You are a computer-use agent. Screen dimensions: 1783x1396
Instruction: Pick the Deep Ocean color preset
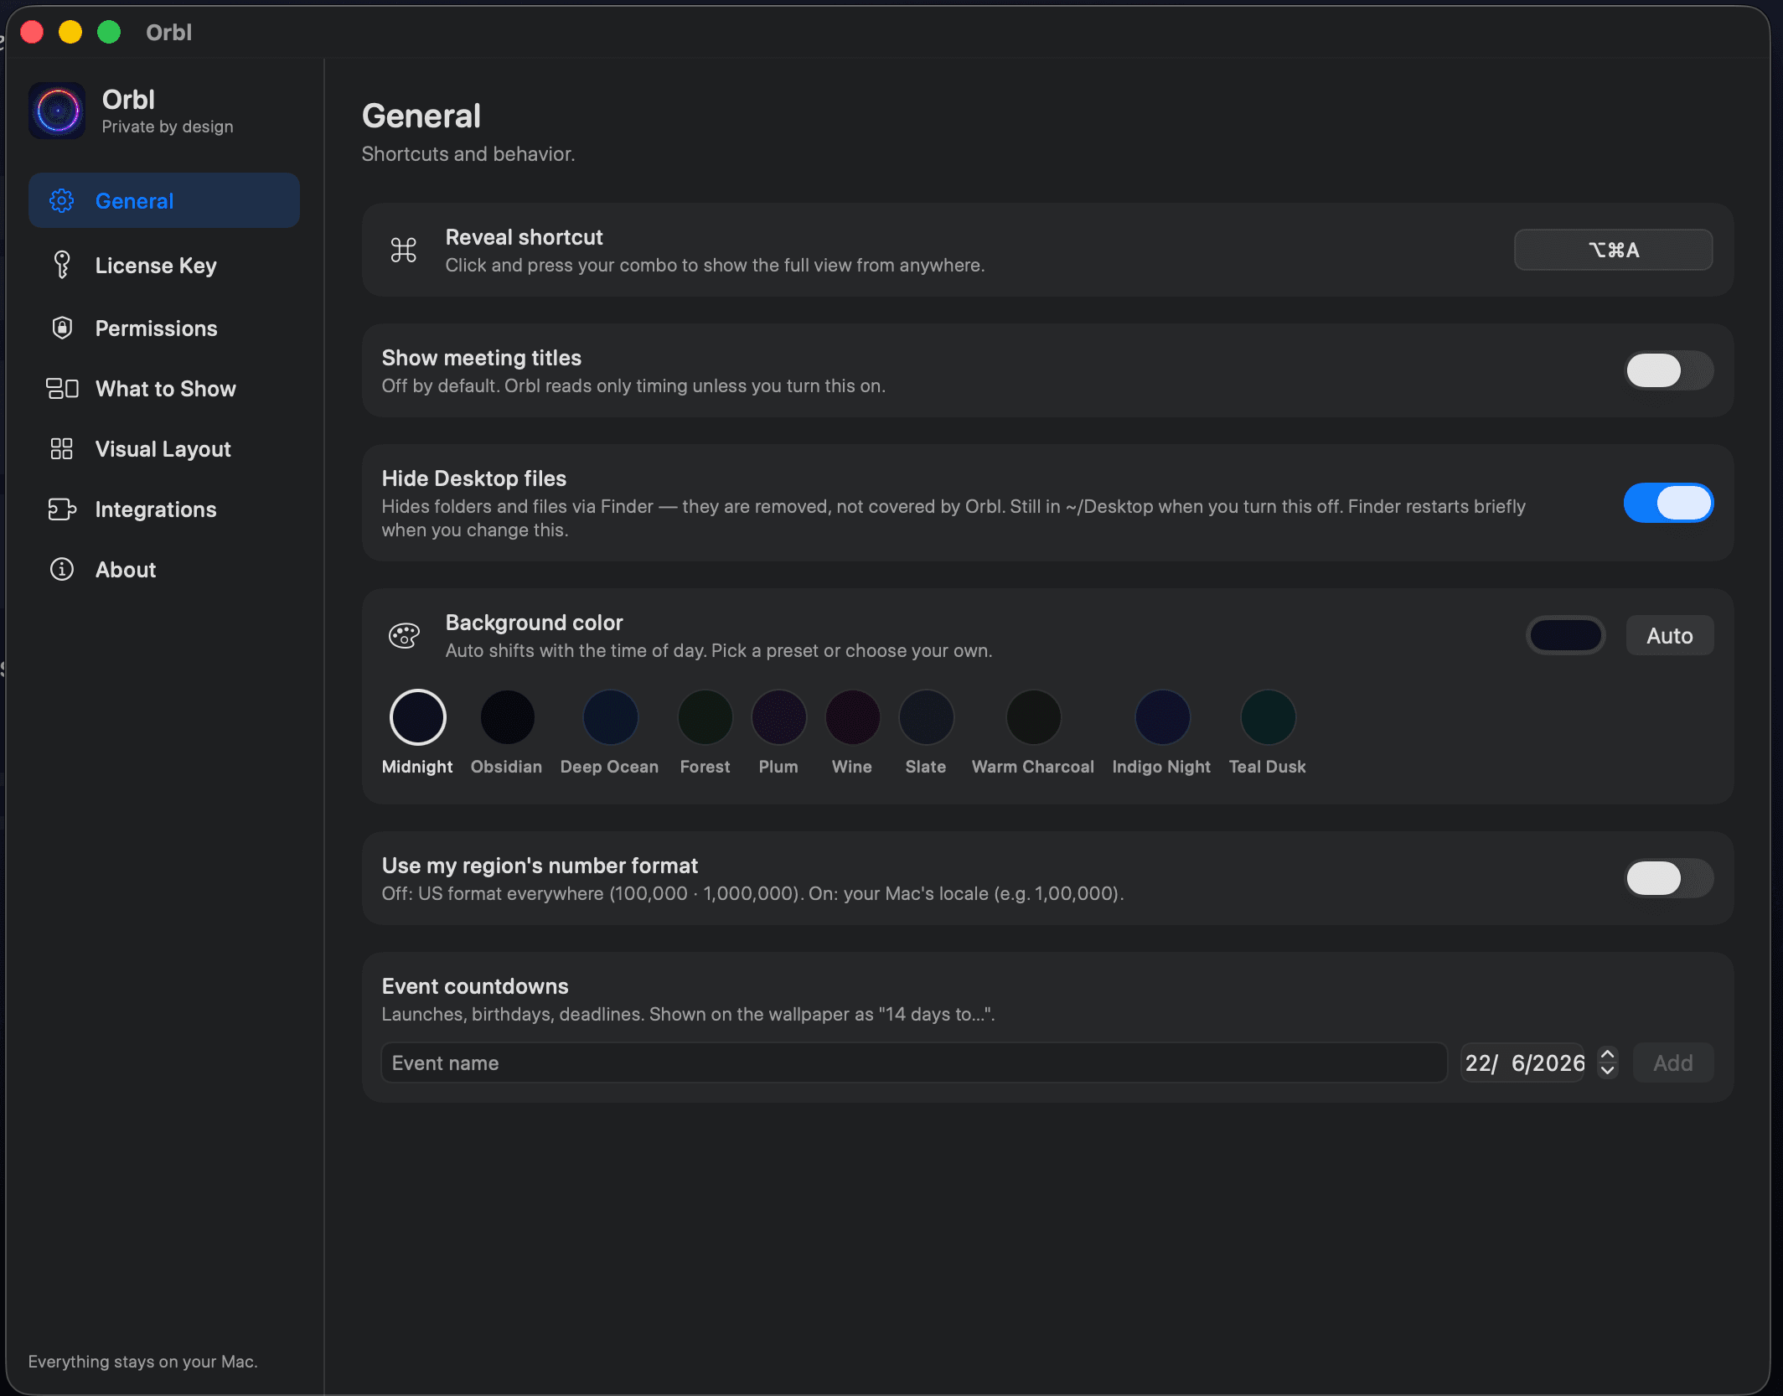pyautogui.click(x=610, y=717)
